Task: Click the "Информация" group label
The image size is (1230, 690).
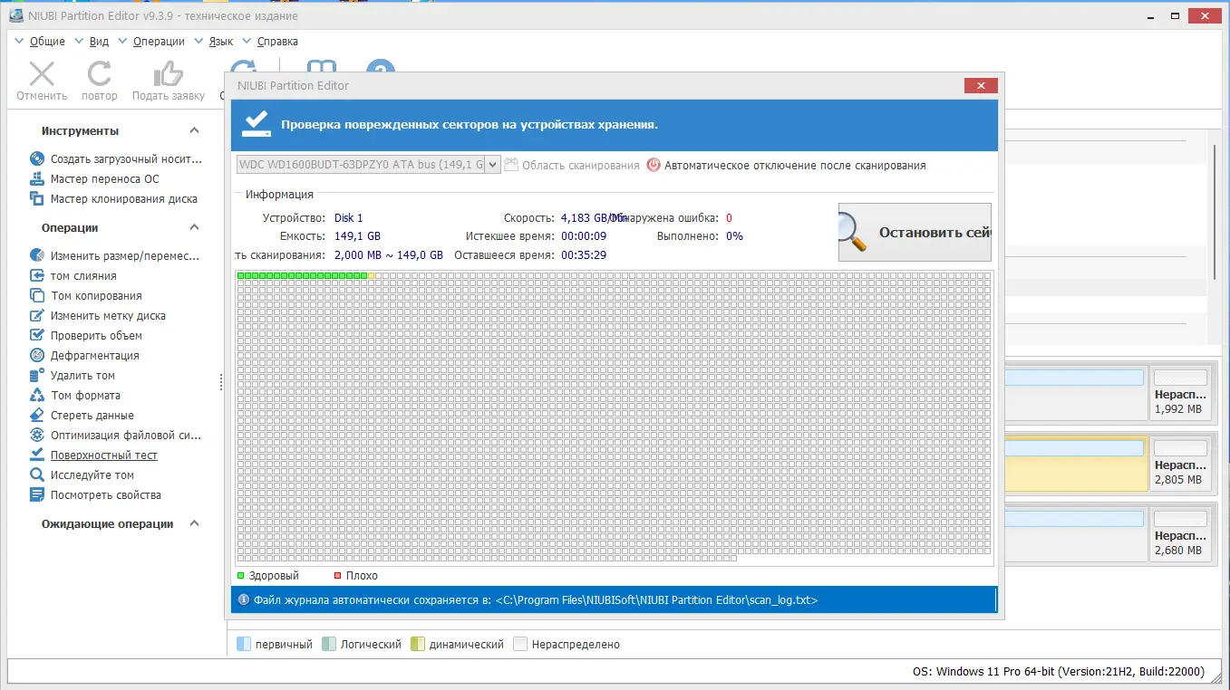Action: coord(280,194)
